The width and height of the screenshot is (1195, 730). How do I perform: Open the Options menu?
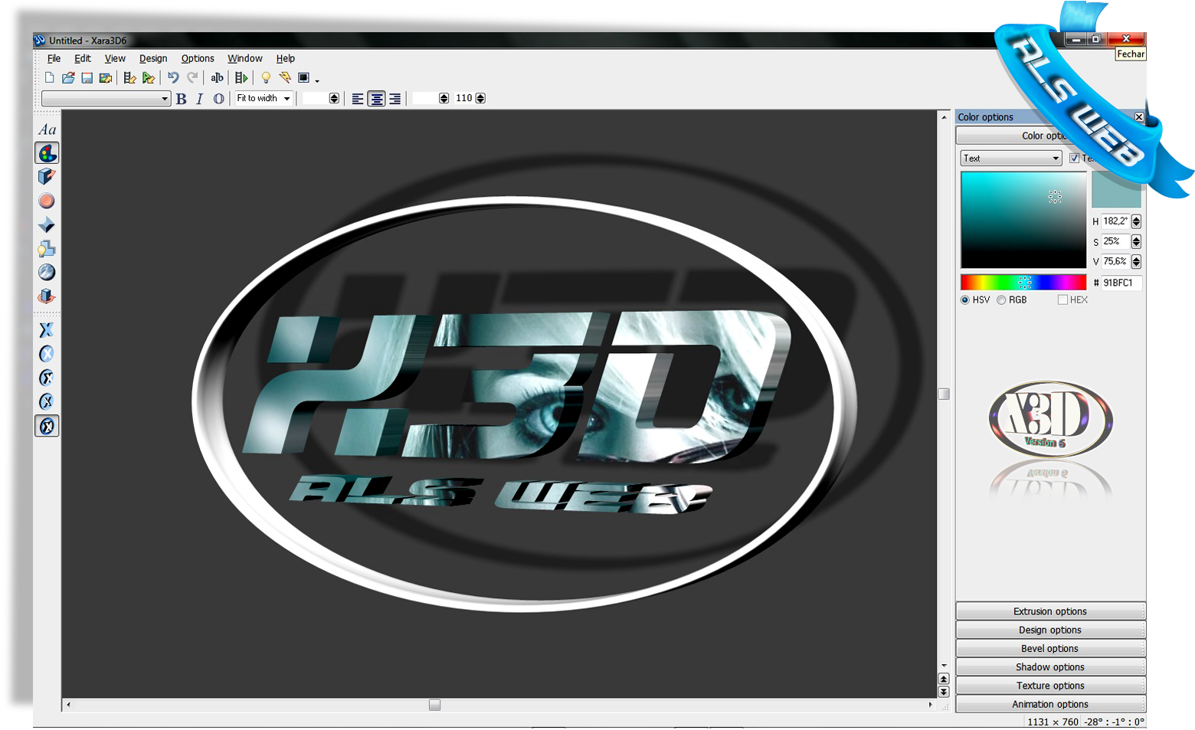pos(198,58)
